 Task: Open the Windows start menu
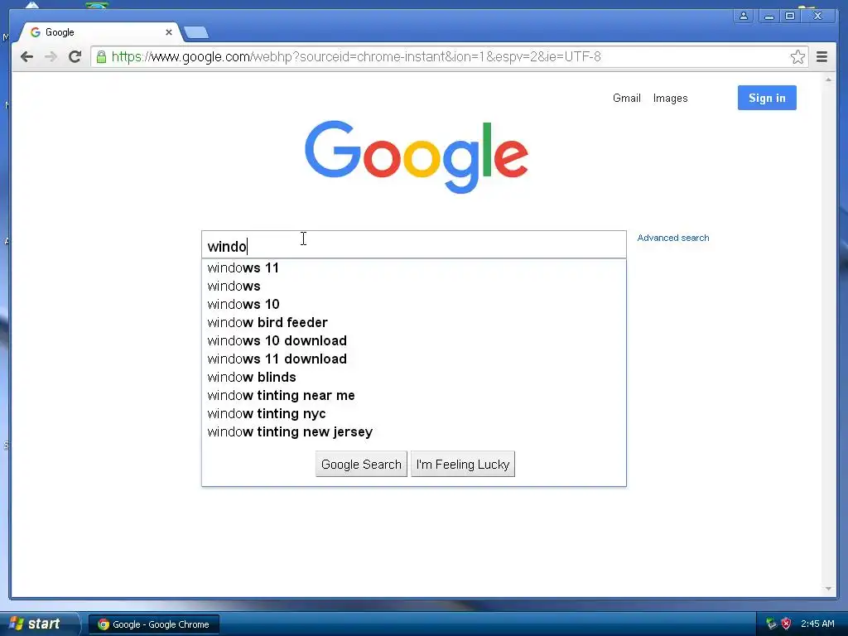38,624
